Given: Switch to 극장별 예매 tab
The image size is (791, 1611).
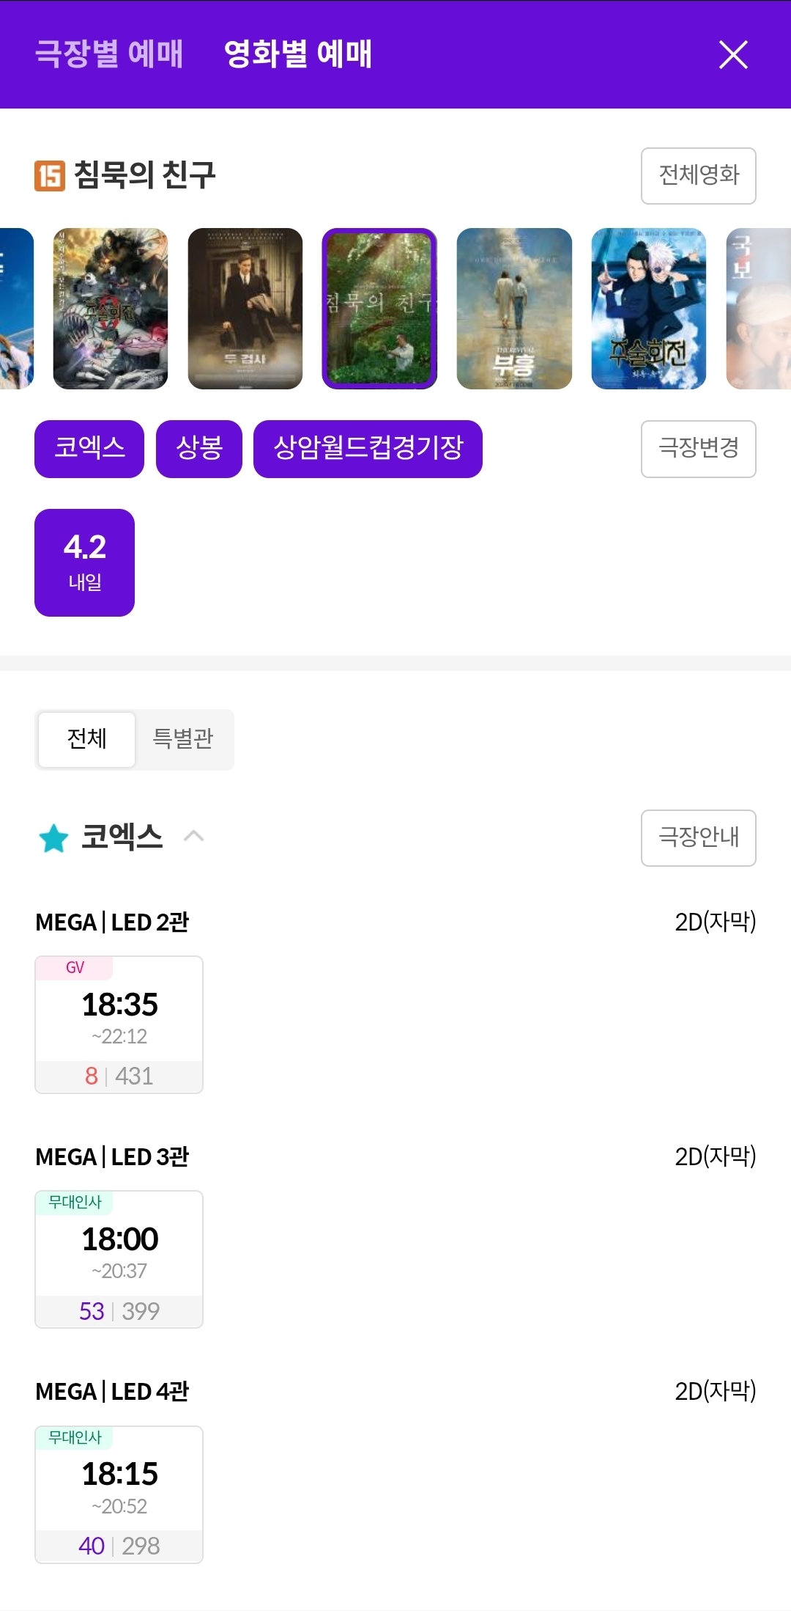Looking at the screenshot, I should 109,54.
